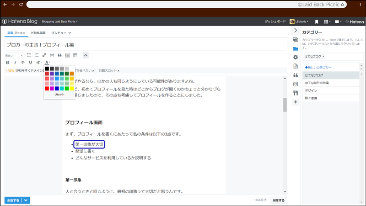Screen dimensions: 366x206
Task: Open the font size menu
Action: (39, 63)
